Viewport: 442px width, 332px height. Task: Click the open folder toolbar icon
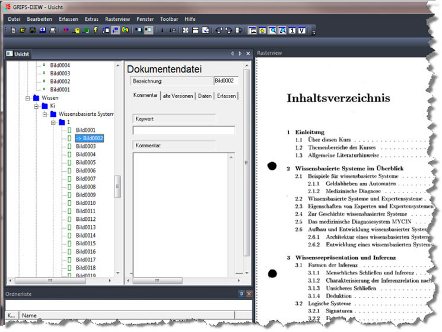(x=23, y=30)
